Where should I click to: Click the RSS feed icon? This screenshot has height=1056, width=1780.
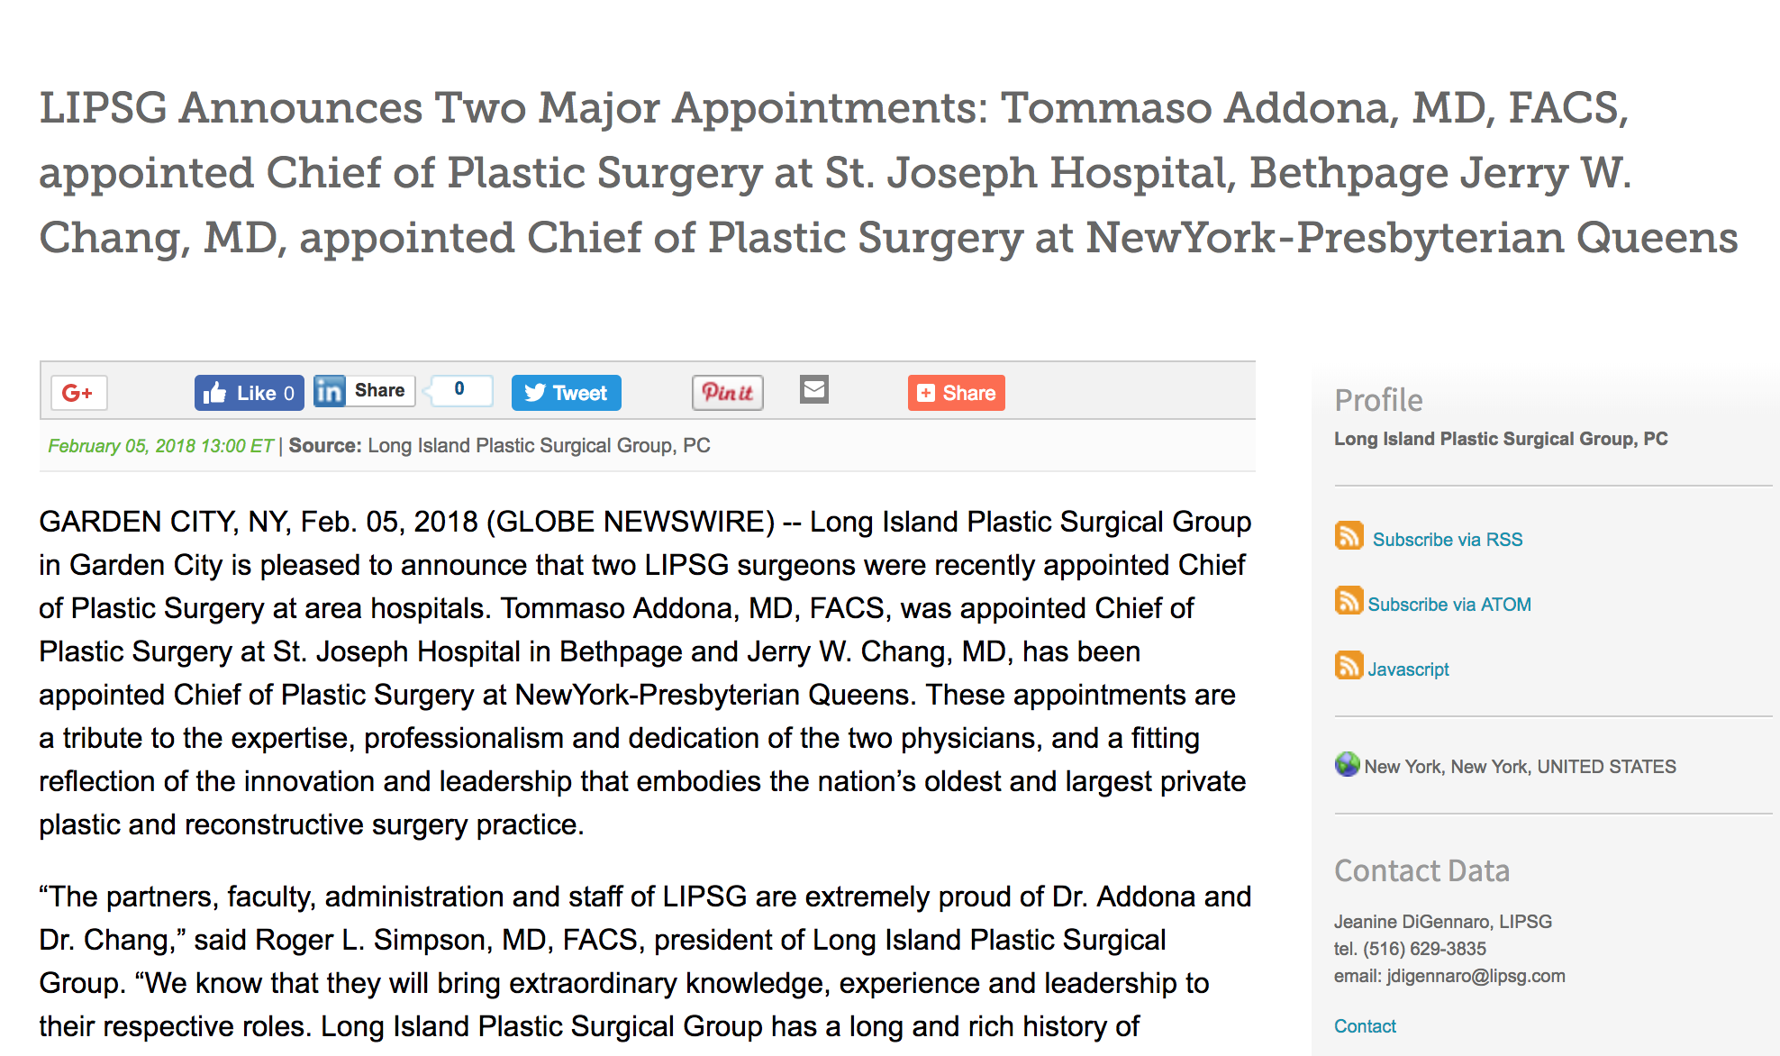1349,536
